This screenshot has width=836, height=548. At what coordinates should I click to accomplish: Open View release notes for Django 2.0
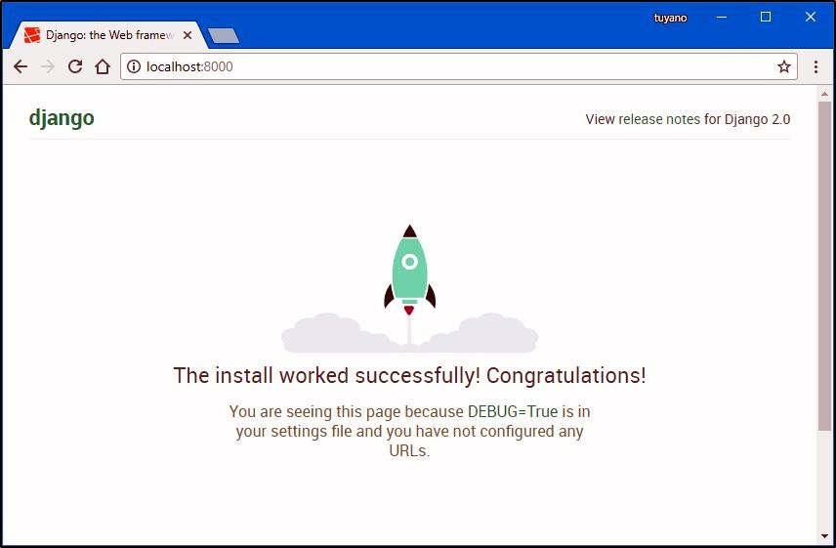point(688,119)
